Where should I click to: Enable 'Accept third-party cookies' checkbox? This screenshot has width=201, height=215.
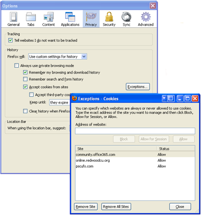(x=32, y=95)
